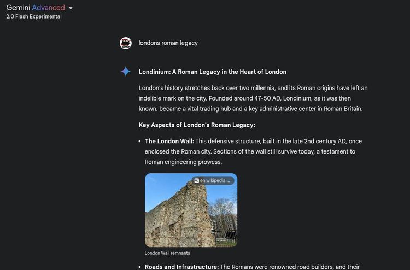410x270 pixels.
Task: Click the 2.0 Flash Experimental model label
Action: point(34,16)
